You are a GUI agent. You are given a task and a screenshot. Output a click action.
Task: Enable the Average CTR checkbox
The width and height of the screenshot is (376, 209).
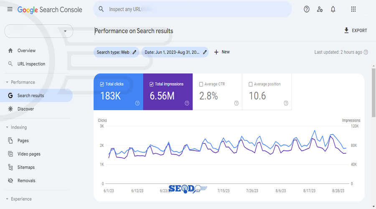pyautogui.click(x=201, y=84)
